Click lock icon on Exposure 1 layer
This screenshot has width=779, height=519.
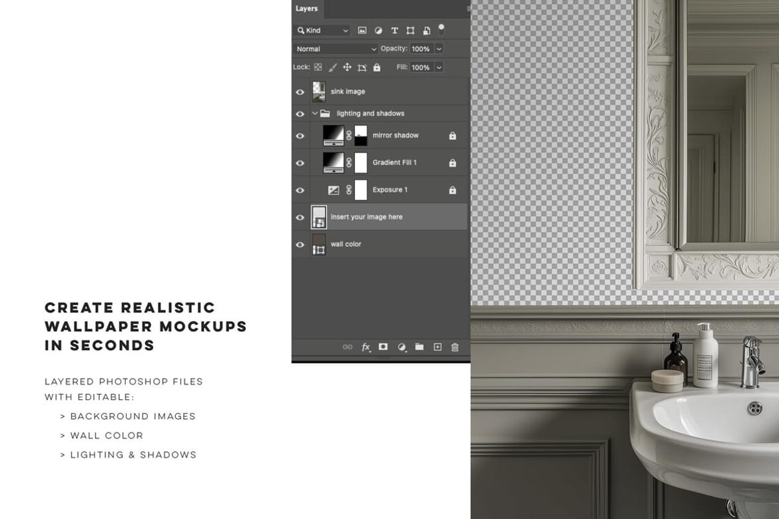pyautogui.click(x=453, y=190)
